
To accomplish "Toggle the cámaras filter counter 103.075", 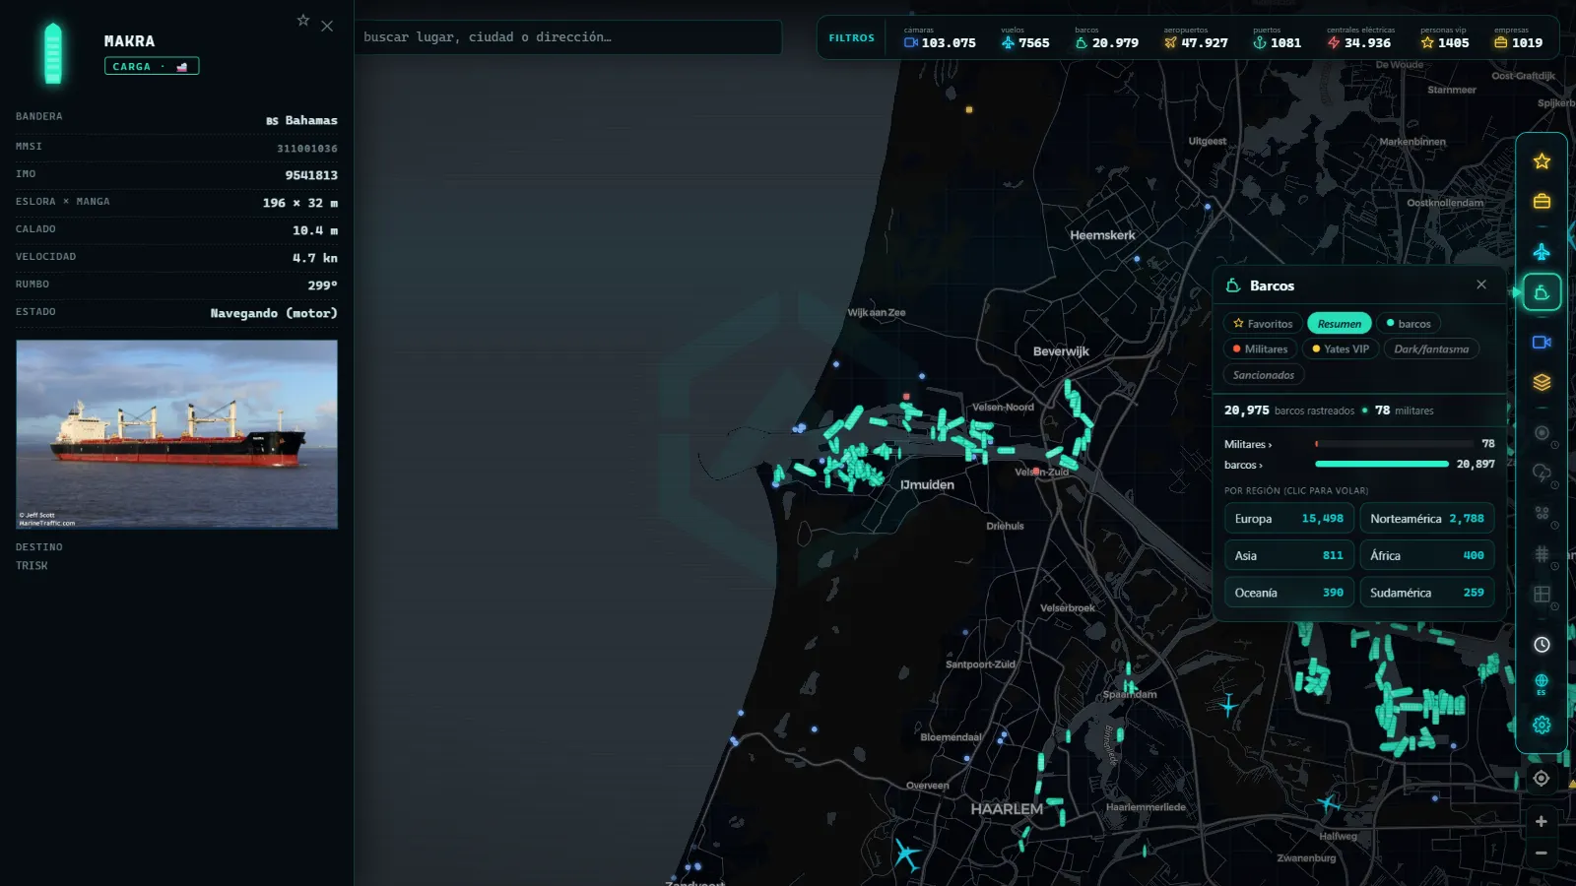I will (x=940, y=38).
